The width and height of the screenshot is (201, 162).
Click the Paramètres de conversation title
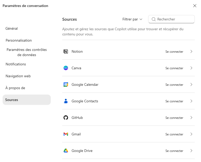pyautogui.click(x=25, y=6)
